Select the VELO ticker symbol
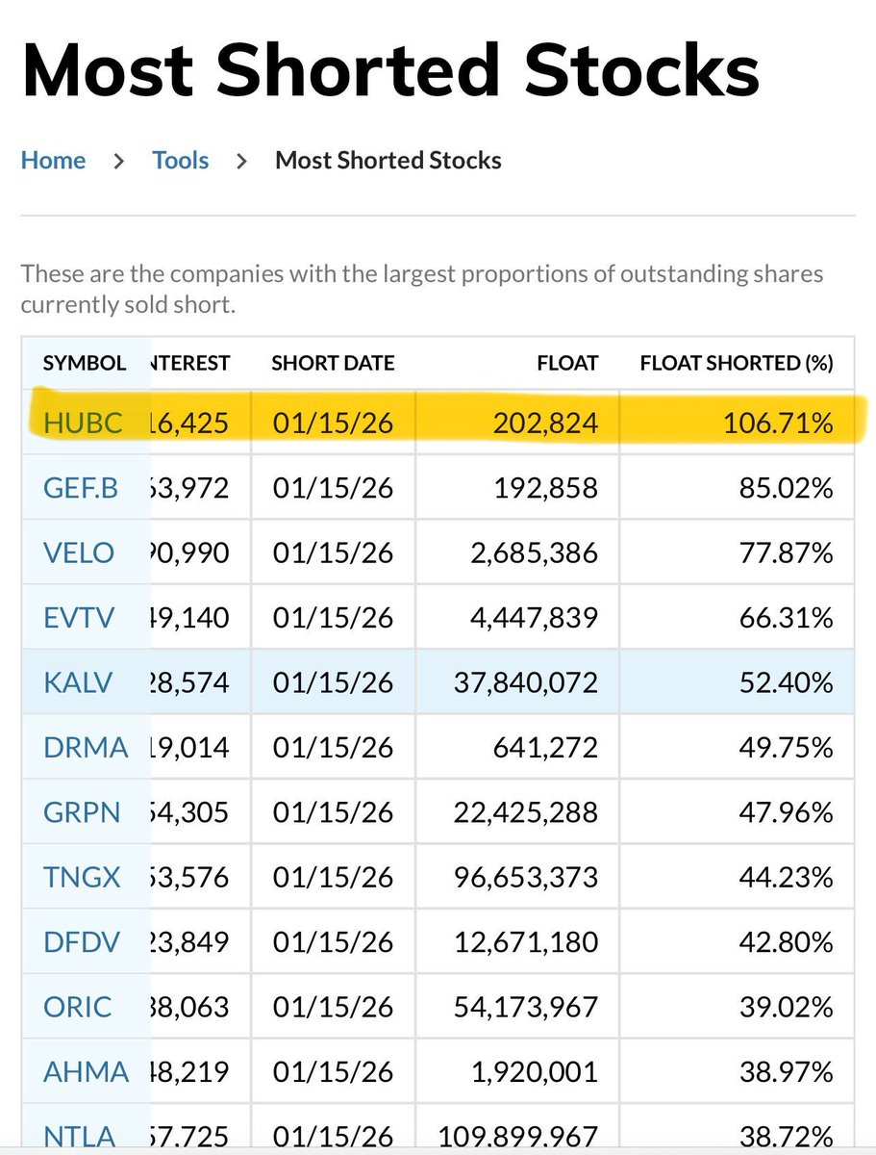 pyautogui.click(x=79, y=553)
